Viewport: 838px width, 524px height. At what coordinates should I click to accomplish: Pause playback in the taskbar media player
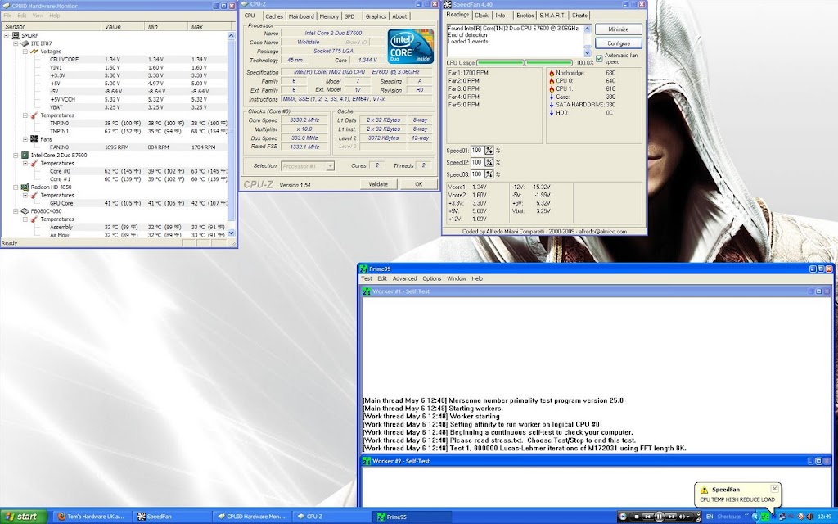[x=659, y=517]
